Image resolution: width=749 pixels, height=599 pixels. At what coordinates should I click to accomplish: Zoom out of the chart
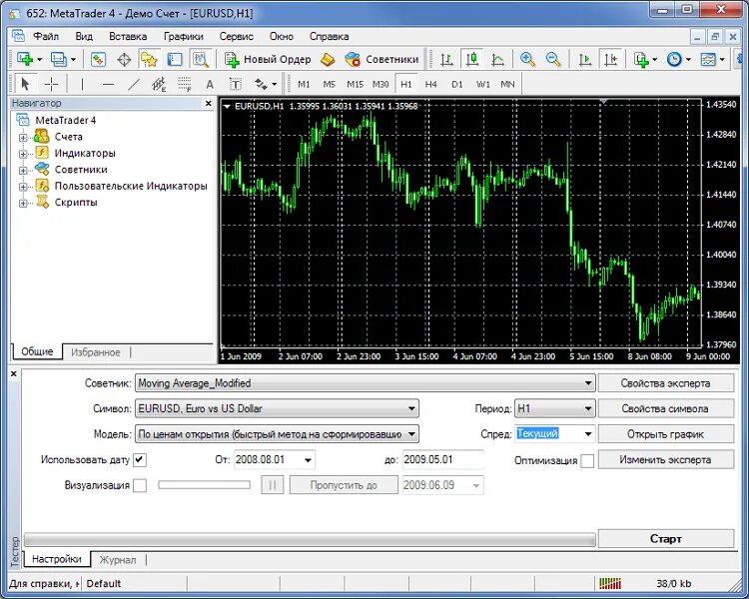(553, 59)
